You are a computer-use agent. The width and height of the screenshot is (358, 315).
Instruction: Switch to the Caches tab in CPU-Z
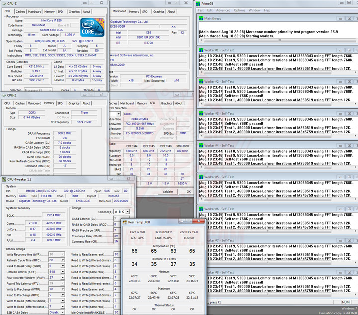(x=20, y=12)
